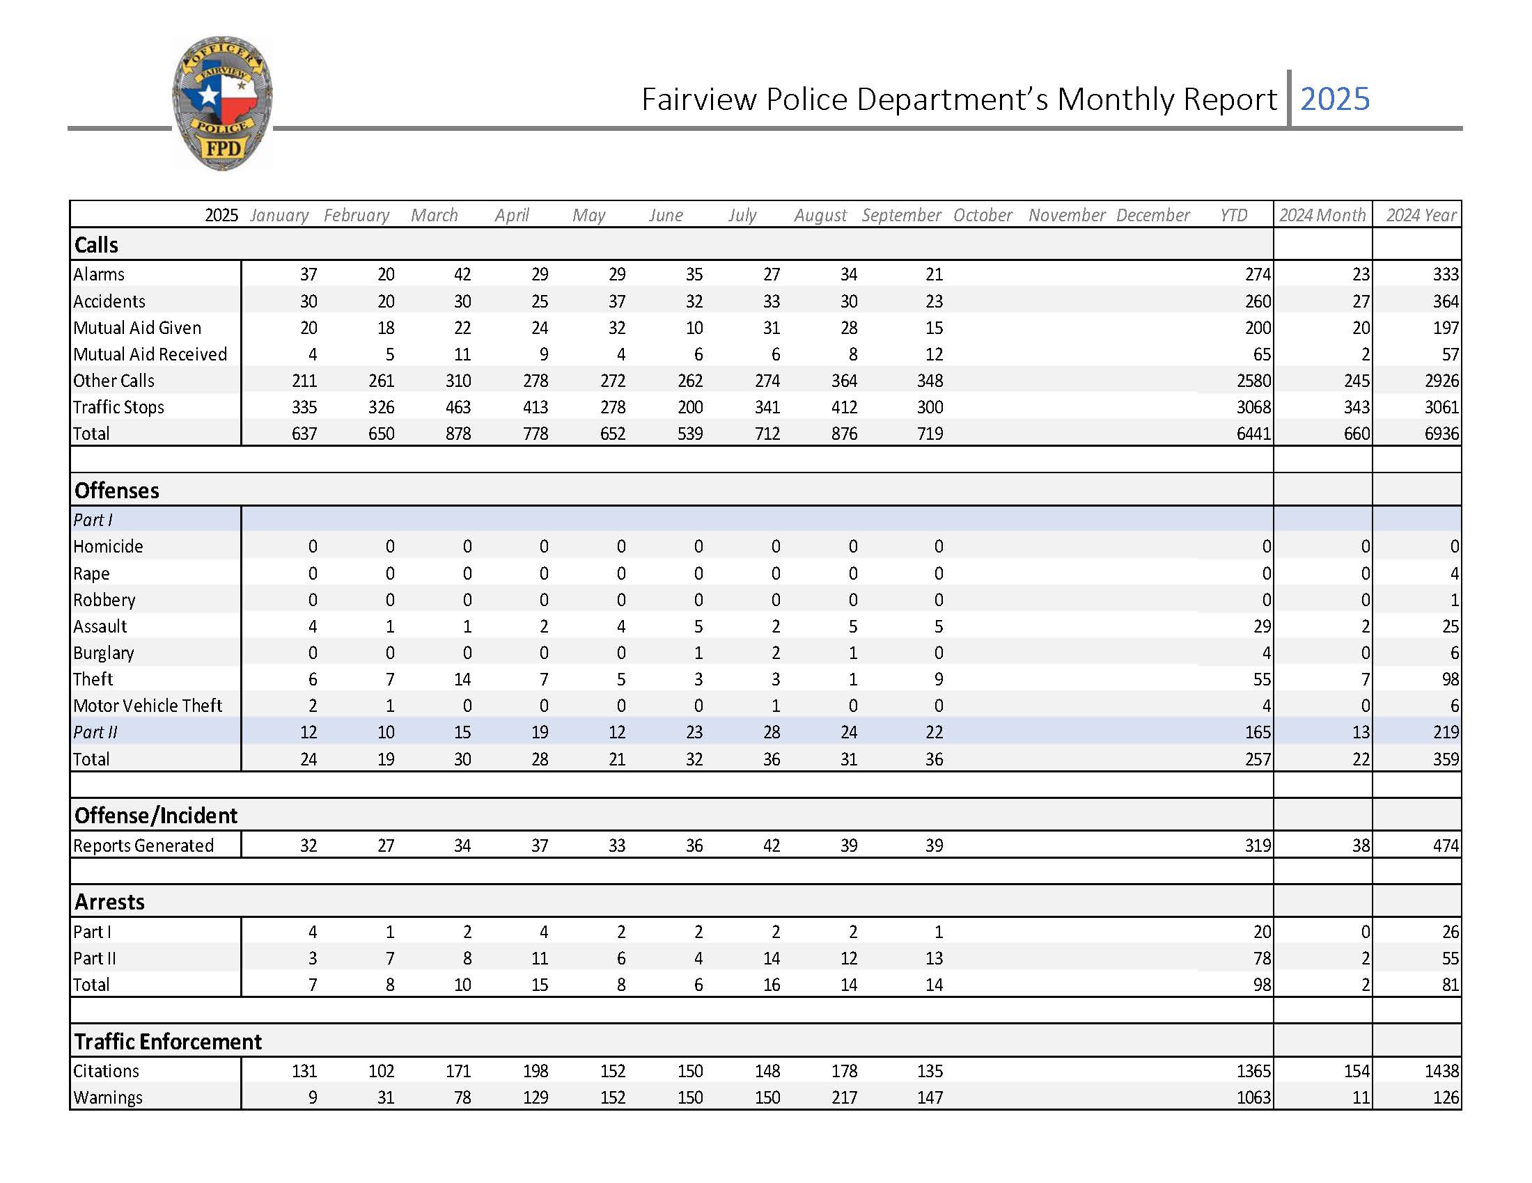Click the Motor Vehicle Theft row label
Image resolution: width=1532 pixels, height=1183 pixels.
point(149,706)
